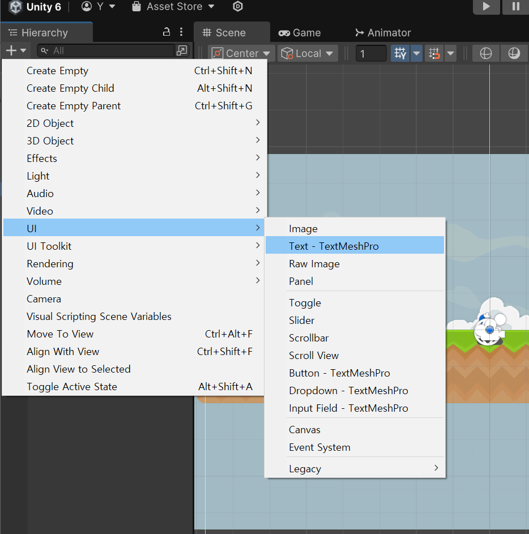Expand the 3D Object submenu

tap(134, 141)
